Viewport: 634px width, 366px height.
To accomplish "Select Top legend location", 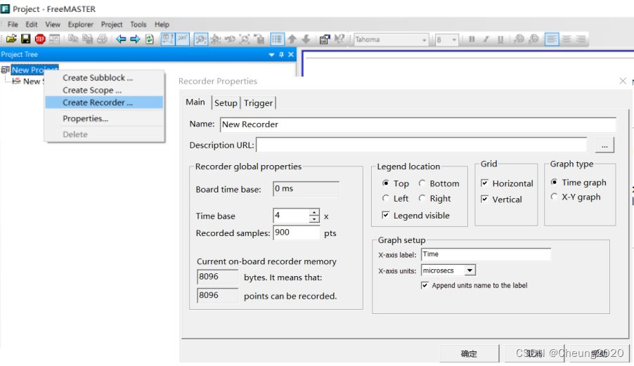I will click(386, 183).
